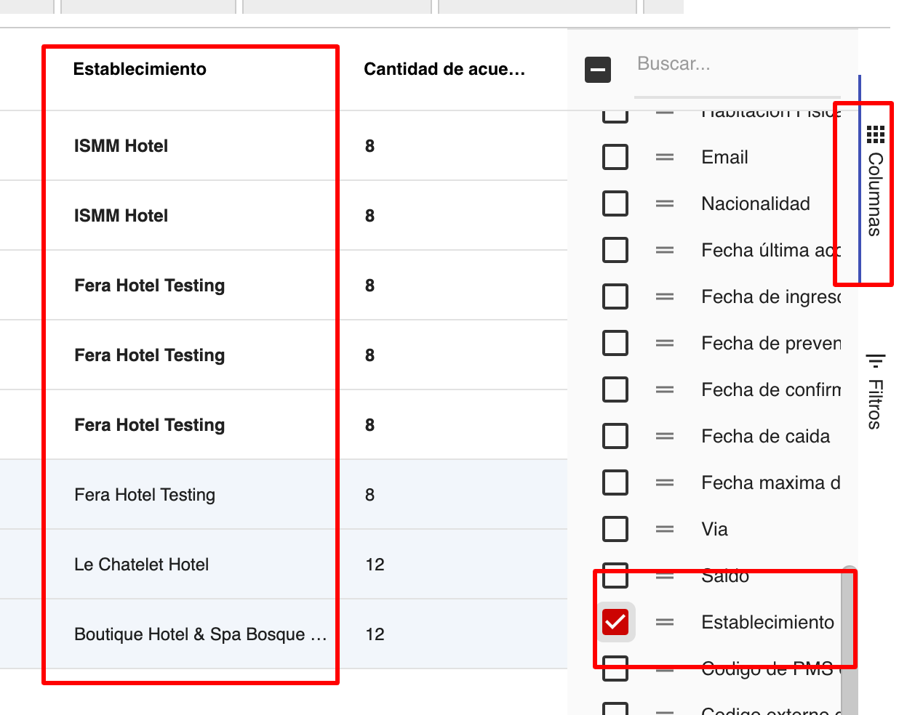Click the column list vertical scrollbar
This screenshot has width=899, height=715.
click(x=849, y=639)
